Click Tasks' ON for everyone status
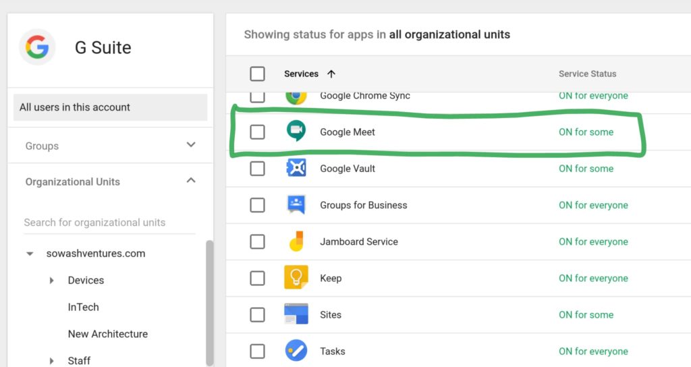 (x=593, y=351)
